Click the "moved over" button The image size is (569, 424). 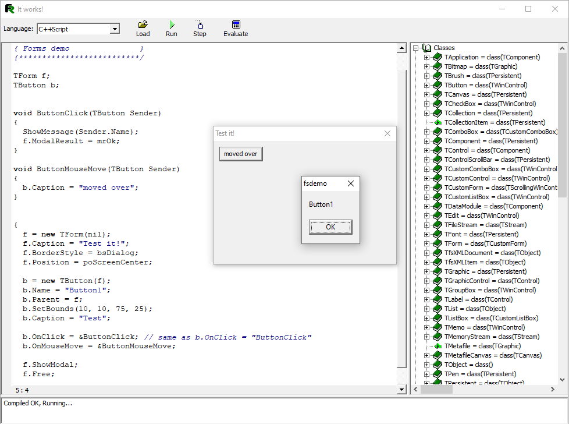[x=241, y=154]
